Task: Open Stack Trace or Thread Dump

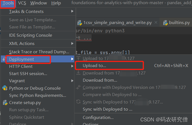Action: pyautogui.click(x=38, y=52)
